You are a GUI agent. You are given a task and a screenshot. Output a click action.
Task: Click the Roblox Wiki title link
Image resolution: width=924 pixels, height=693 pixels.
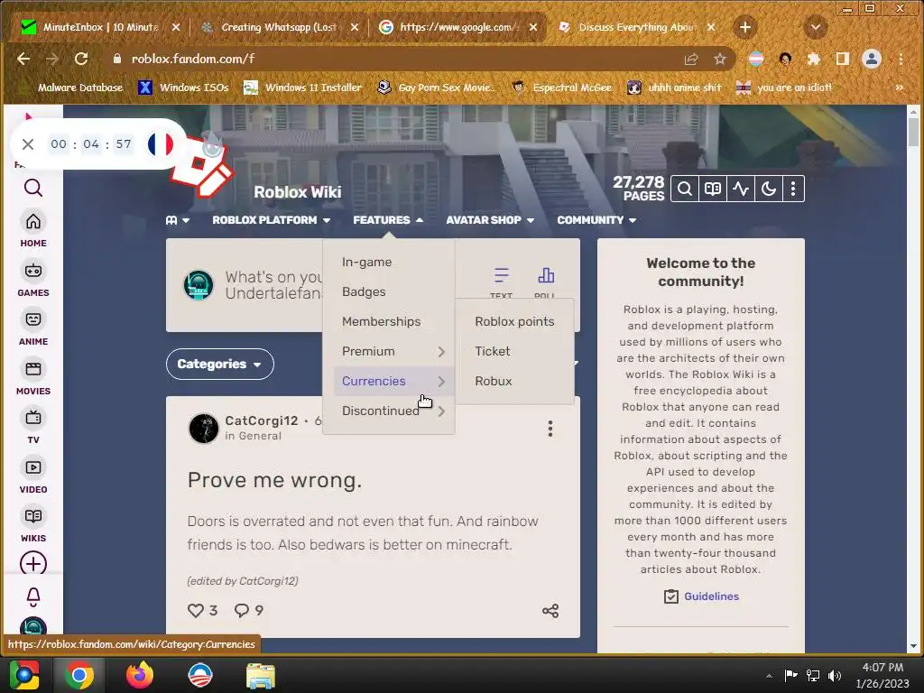coord(298,192)
